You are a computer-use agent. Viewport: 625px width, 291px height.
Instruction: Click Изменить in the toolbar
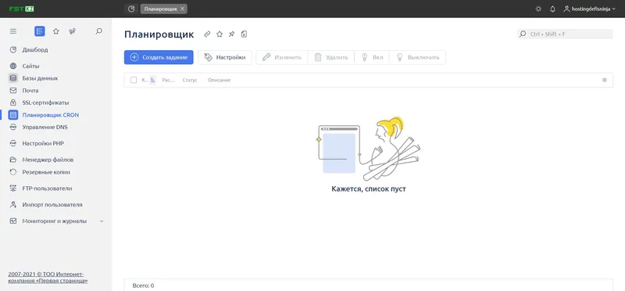click(x=282, y=57)
